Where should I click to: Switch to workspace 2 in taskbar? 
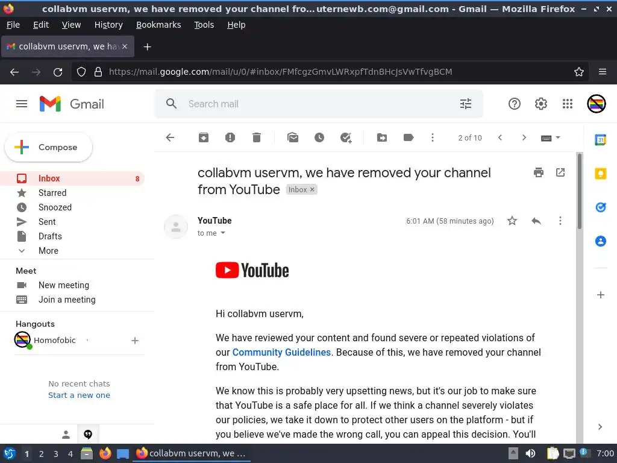coord(42,454)
